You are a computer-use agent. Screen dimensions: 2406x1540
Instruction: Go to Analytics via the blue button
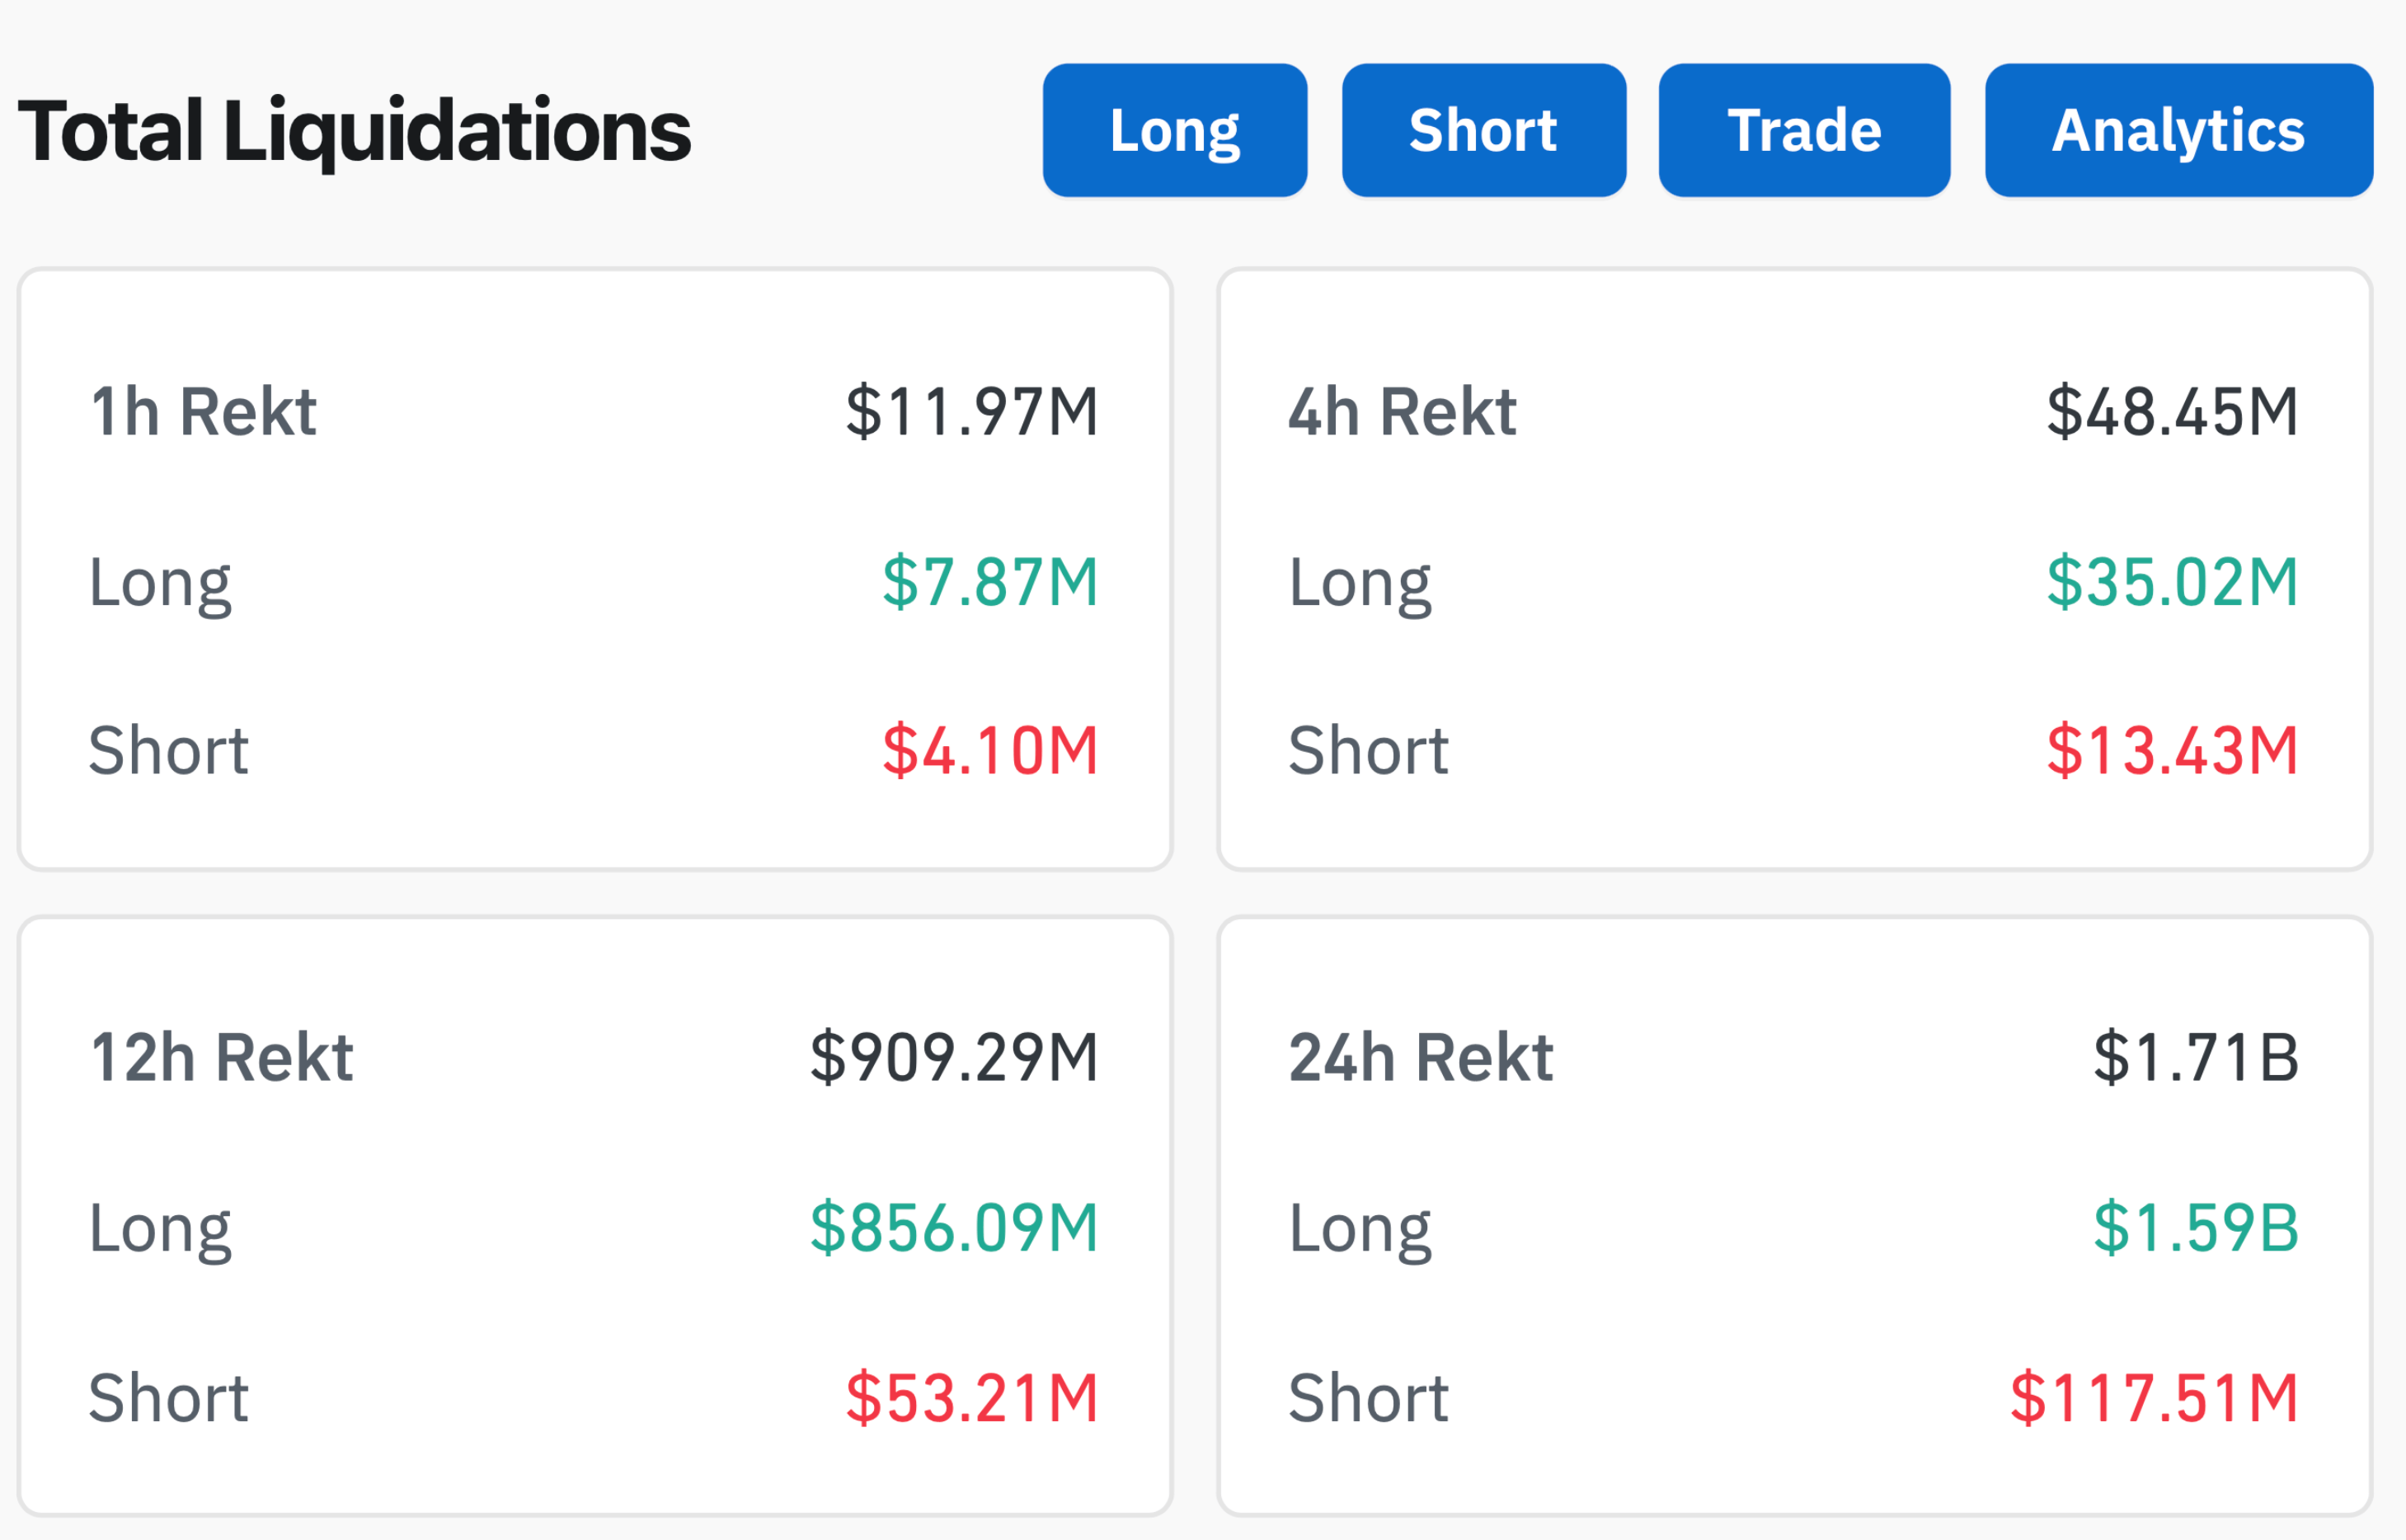2178,130
